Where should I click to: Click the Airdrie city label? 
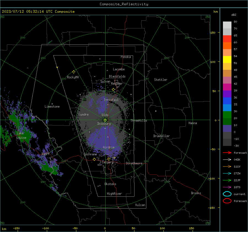pyautogui.click(x=109, y=147)
